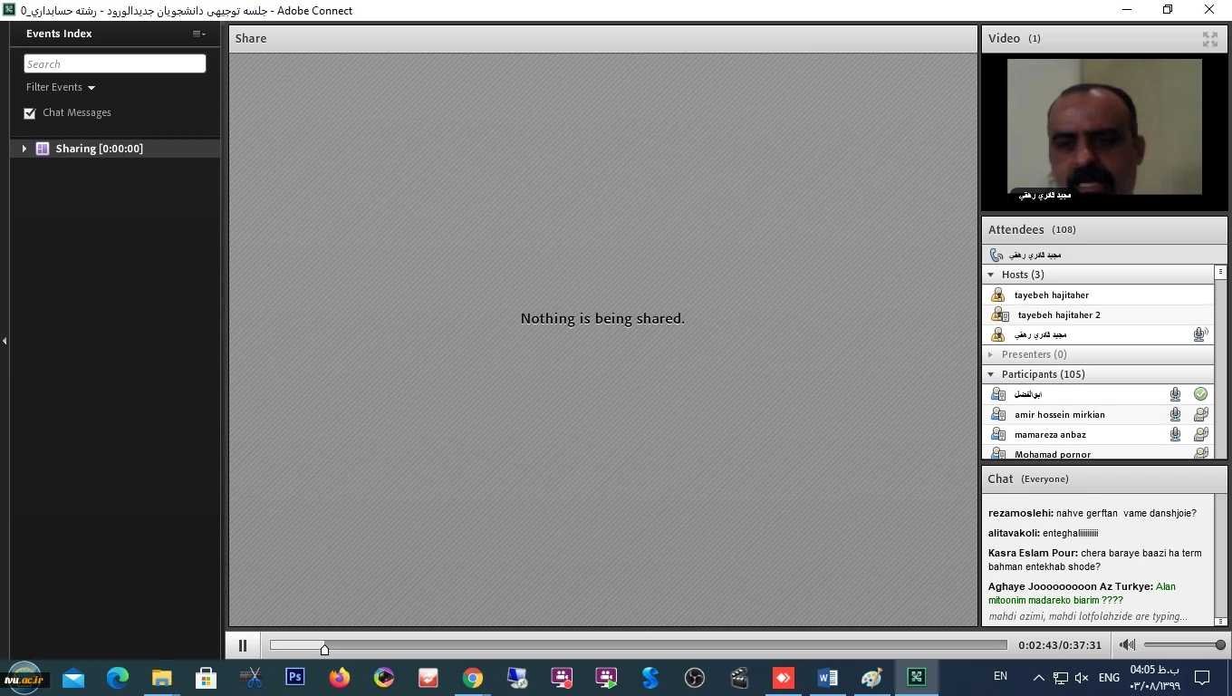Image resolution: width=1232 pixels, height=696 pixels.
Task: Select attendee tayebeh hajitaher
Action: tap(1051, 295)
